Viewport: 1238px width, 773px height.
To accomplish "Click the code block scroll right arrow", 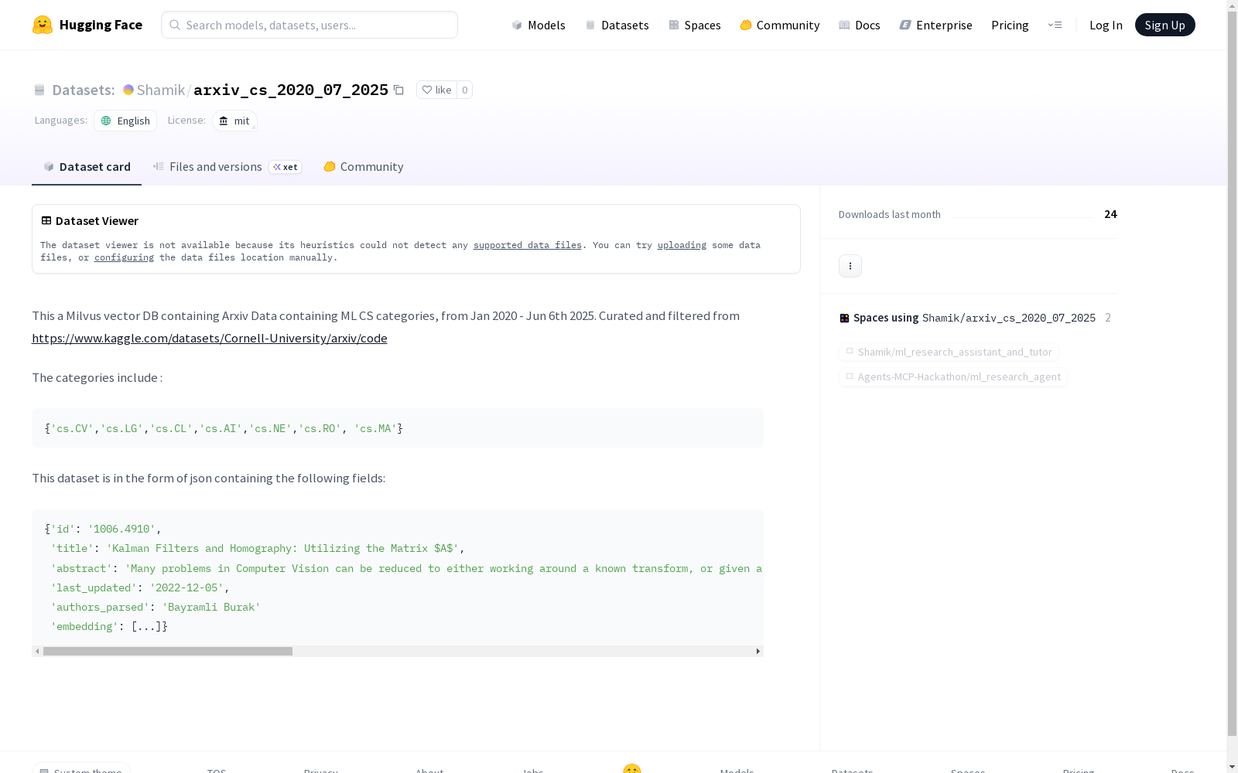I will 758,651.
